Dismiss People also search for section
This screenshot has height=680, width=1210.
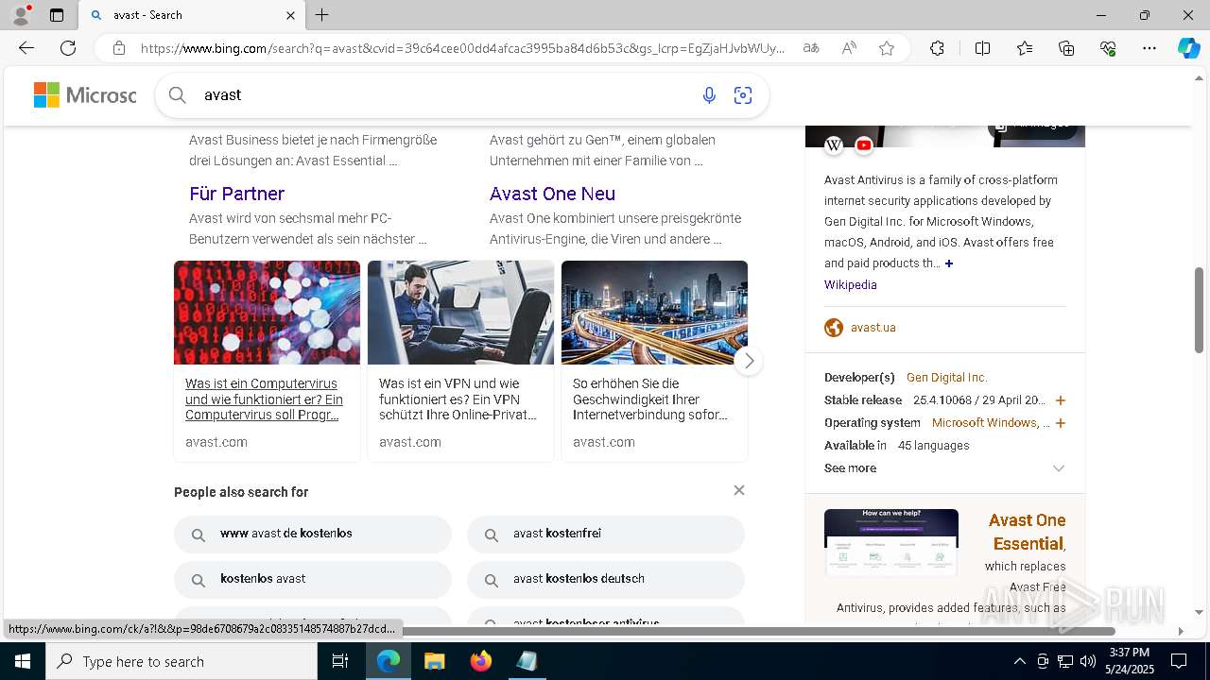739,490
